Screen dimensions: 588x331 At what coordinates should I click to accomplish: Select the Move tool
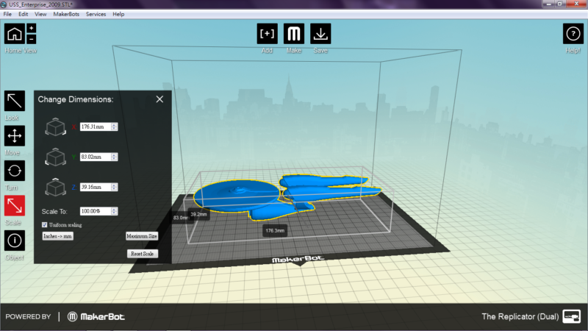coord(15,135)
